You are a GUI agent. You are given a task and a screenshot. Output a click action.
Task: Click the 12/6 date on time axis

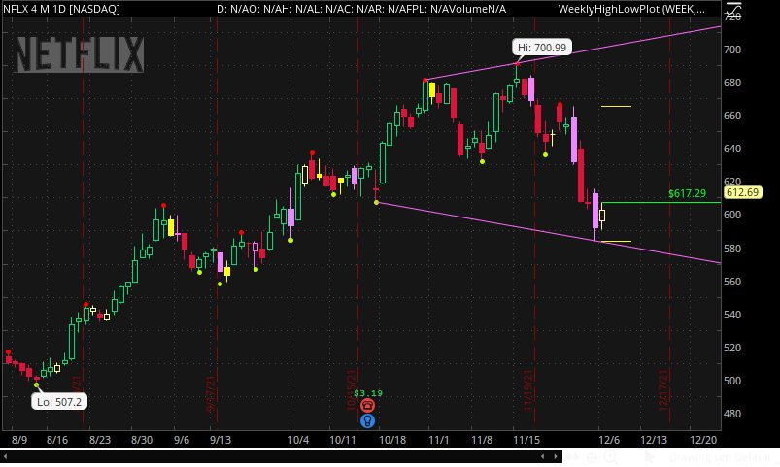609,440
